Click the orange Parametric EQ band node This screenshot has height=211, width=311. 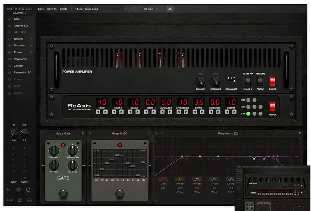point(182,156)
